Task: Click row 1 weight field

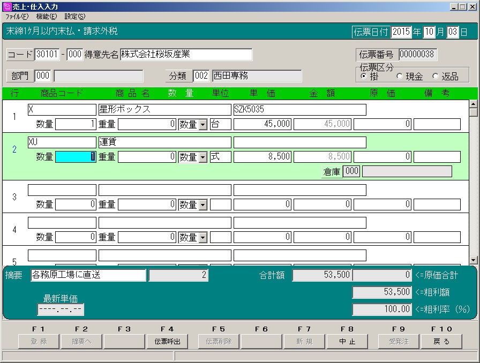Action: [147, 124]
